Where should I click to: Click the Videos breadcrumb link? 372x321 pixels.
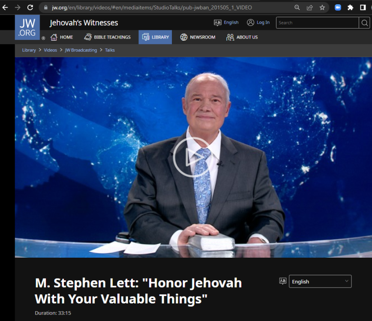click(50, 50)
